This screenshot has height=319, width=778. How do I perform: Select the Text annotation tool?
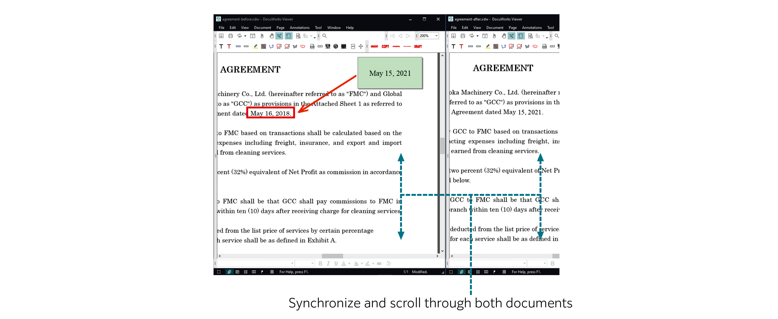pos(221,46)
